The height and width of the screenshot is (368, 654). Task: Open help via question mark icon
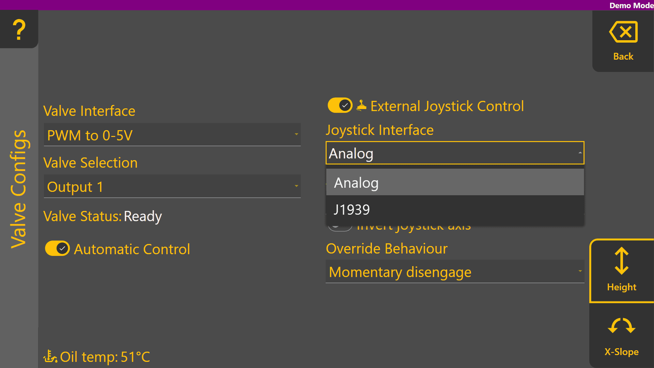pyautogui.click(x=19, y=29)
